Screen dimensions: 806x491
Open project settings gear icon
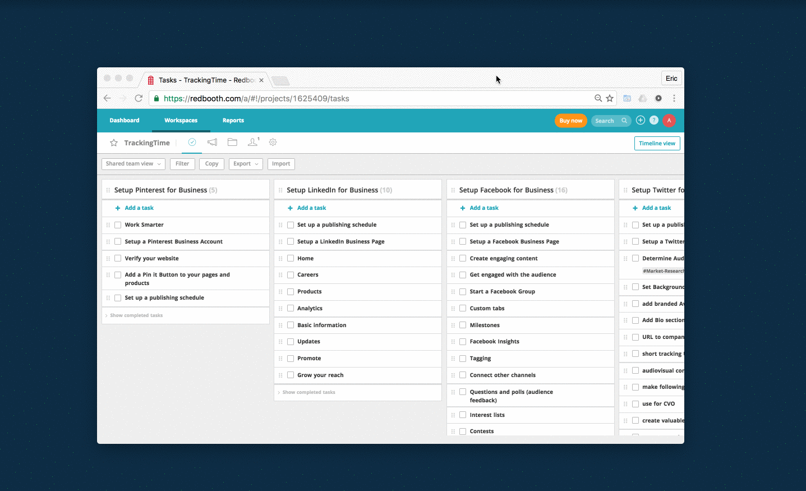[273, 143]
